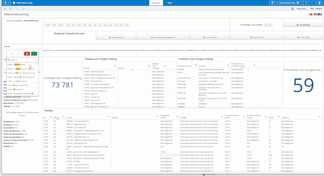This screenshot has height=176, width=324.
Task: Open the Kunde filter pane
Action: [x=22, y=47]
